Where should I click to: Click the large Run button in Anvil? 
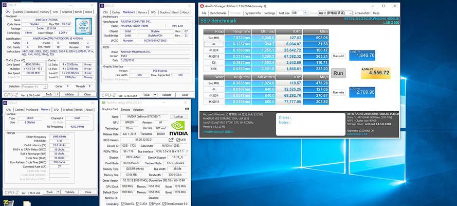point(338,73)
